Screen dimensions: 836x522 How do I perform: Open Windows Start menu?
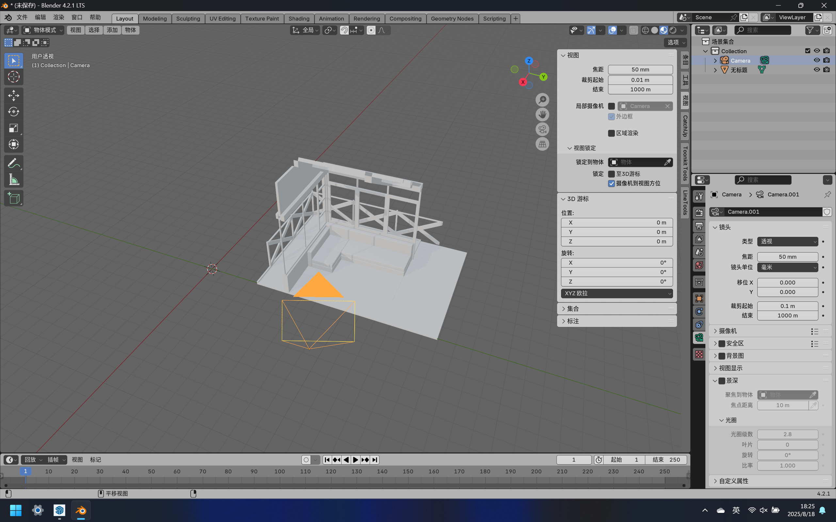point(16,510)
